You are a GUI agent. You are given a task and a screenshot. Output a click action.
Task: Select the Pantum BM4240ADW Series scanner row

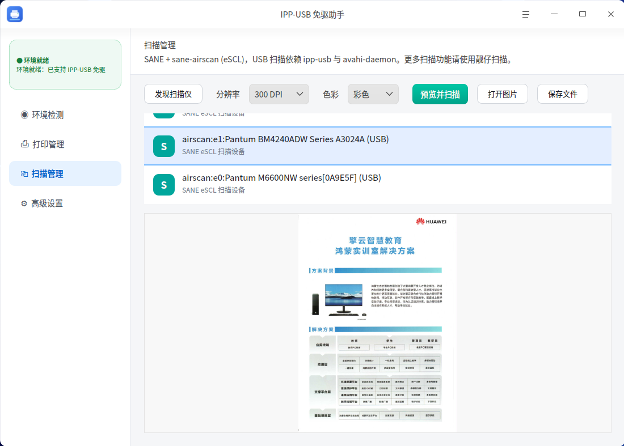point(378,146)
